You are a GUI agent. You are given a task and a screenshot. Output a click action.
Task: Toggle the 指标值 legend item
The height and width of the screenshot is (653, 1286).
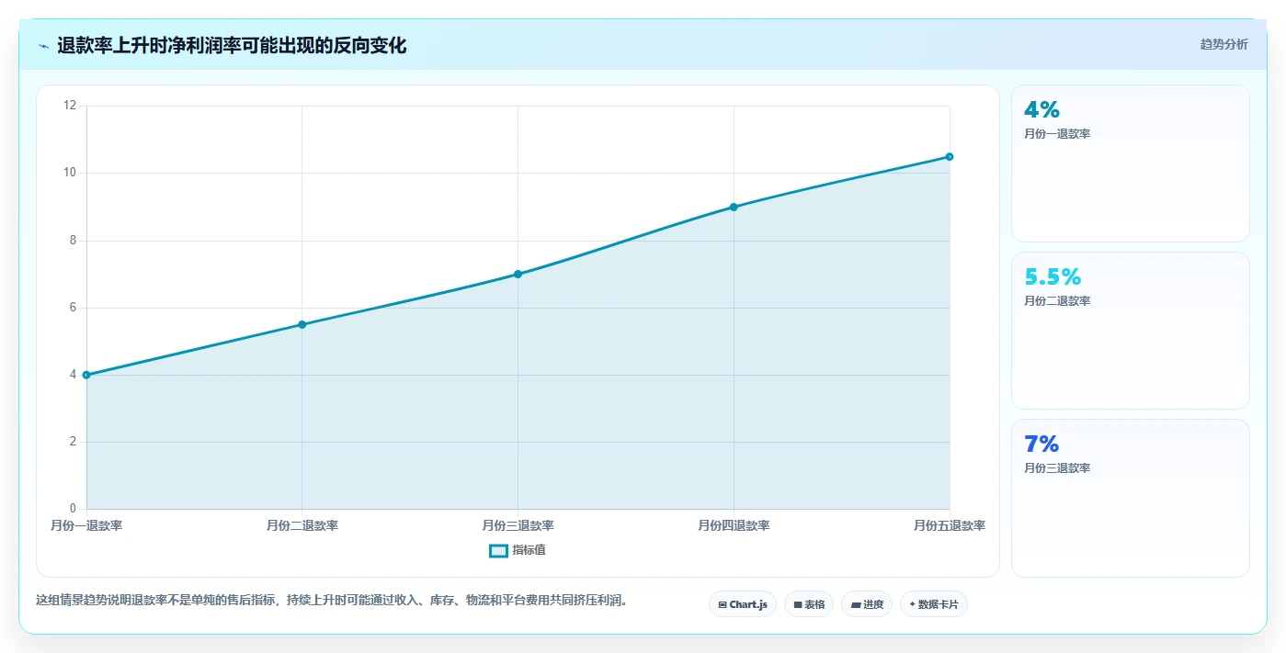(x=518, y=550)
